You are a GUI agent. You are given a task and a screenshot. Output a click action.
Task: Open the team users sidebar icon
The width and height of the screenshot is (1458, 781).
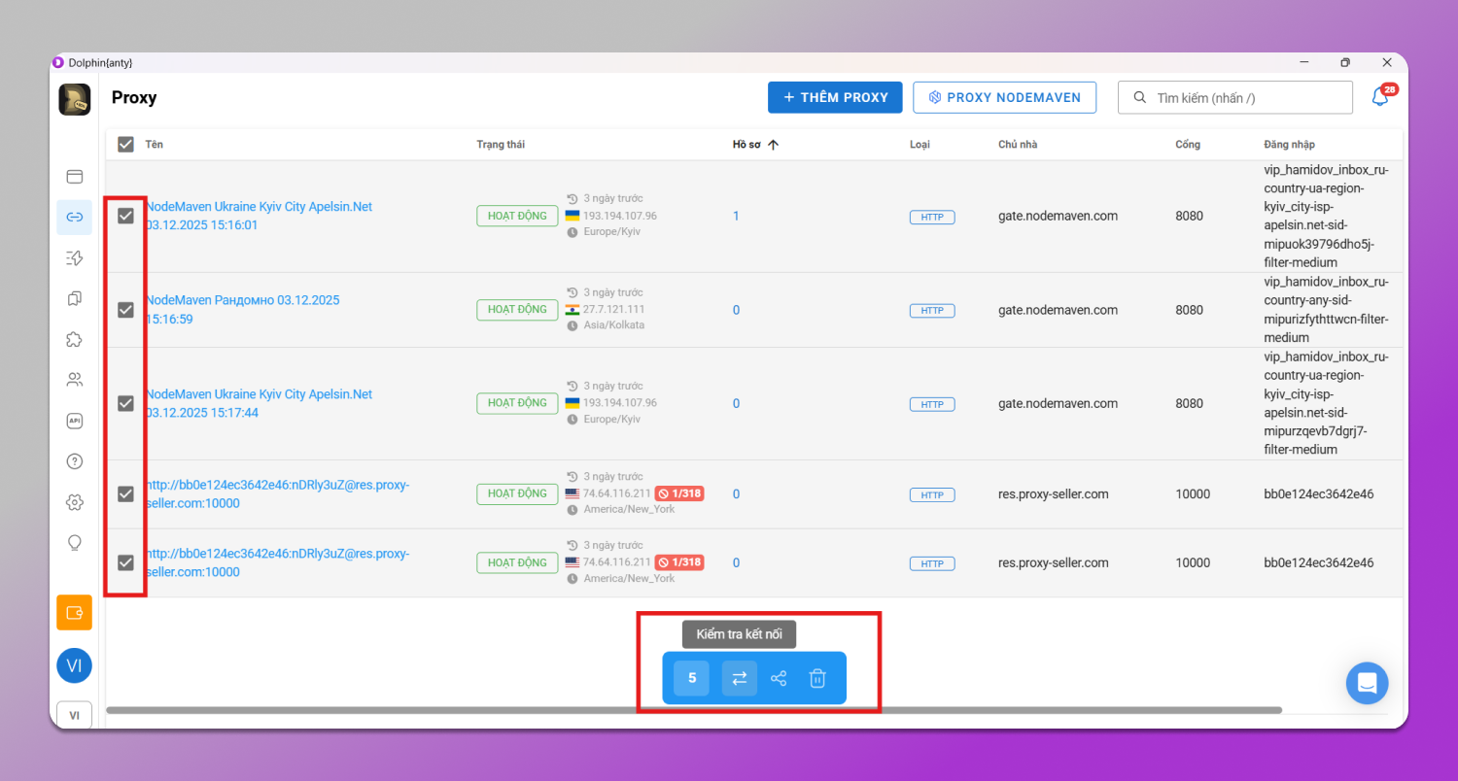point(75,380)
